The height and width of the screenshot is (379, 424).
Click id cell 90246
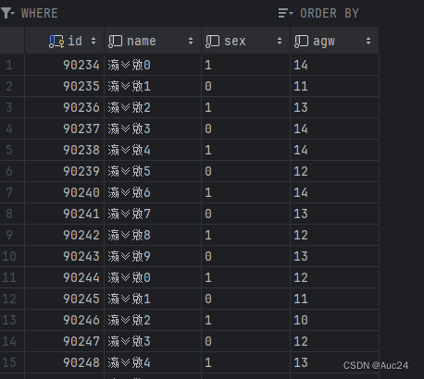pos(64,320)
